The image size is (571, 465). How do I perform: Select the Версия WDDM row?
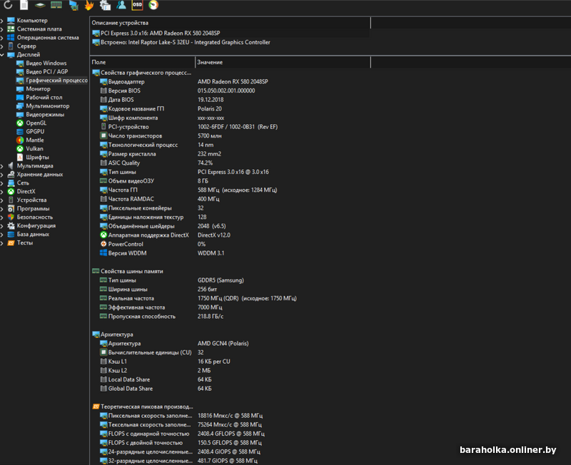point(230,253)
